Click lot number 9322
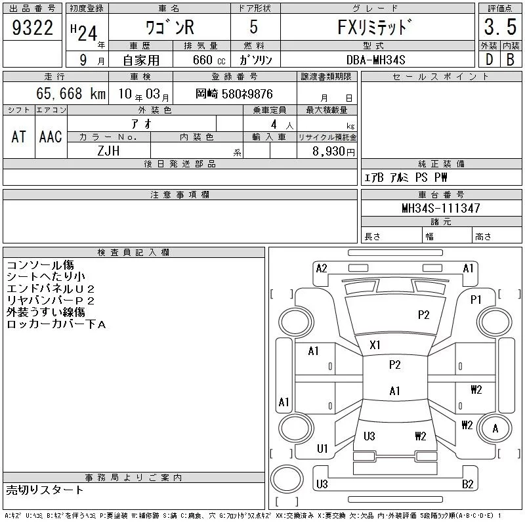The height and width of the screenshot is (525, 525). pos(32,28)
